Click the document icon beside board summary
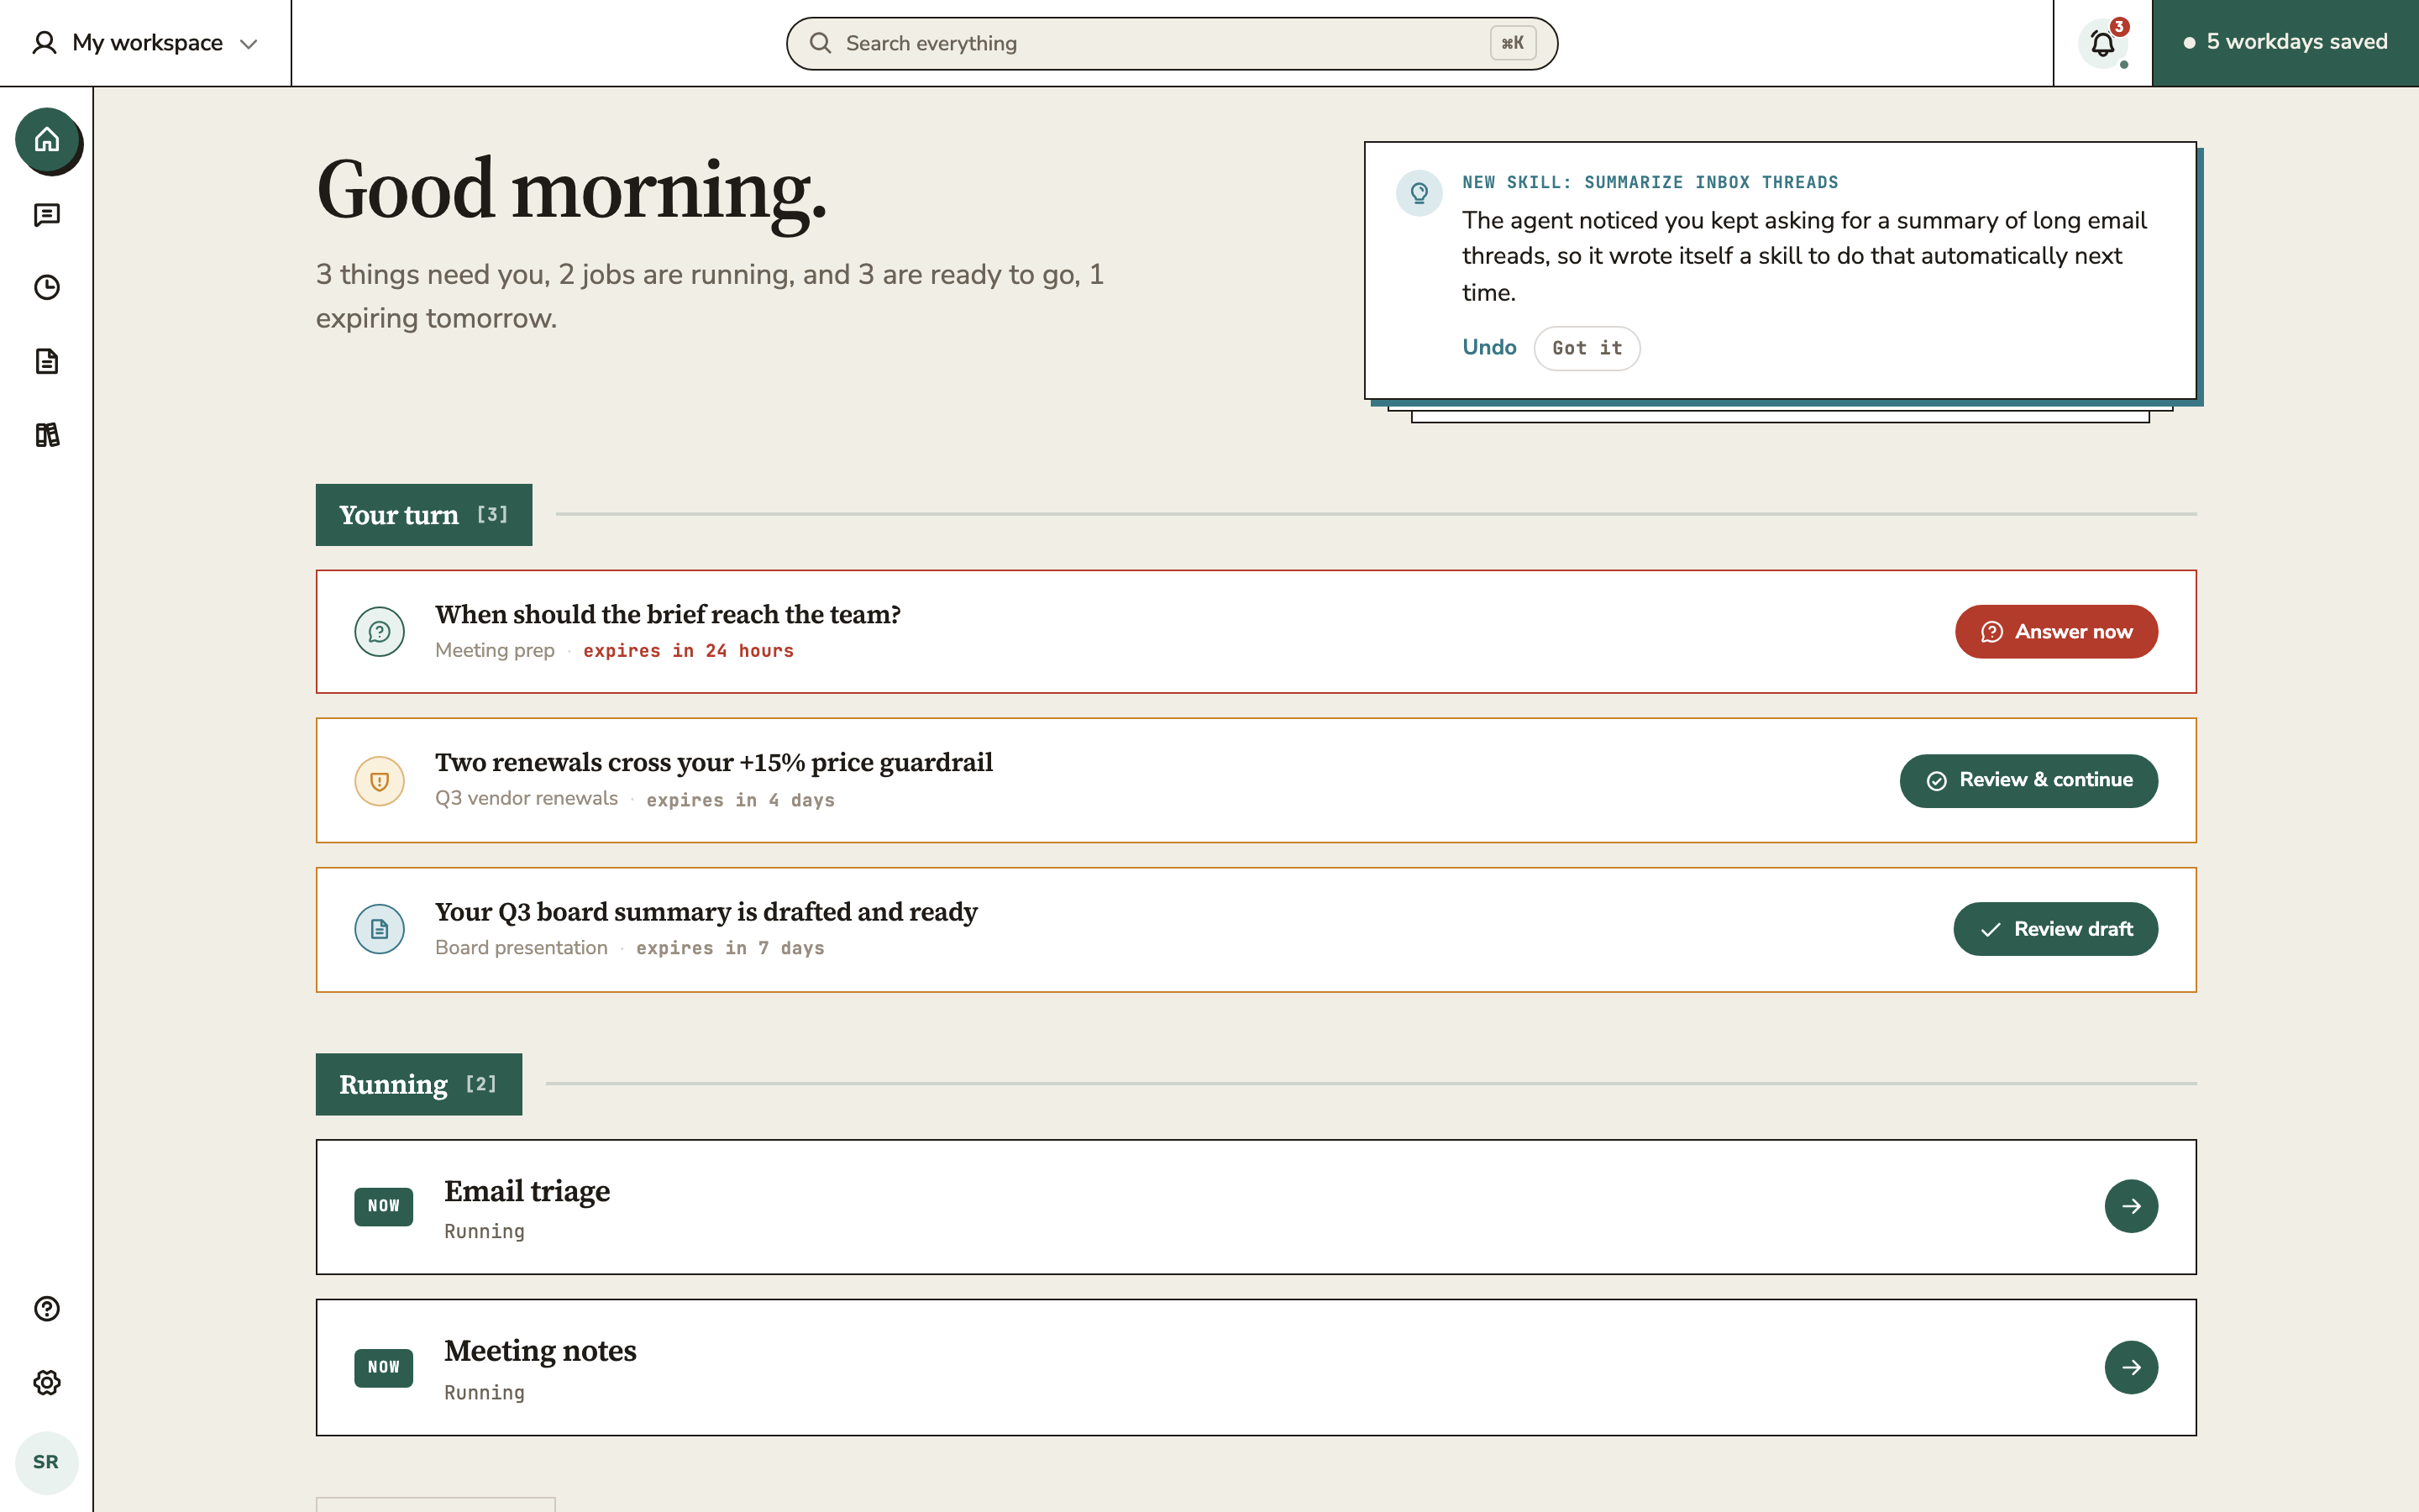The image size is (2419, 1512). [380, 929]
